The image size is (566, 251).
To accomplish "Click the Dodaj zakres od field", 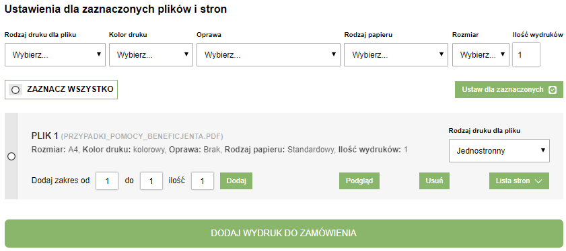I will (x=107, y=181).
